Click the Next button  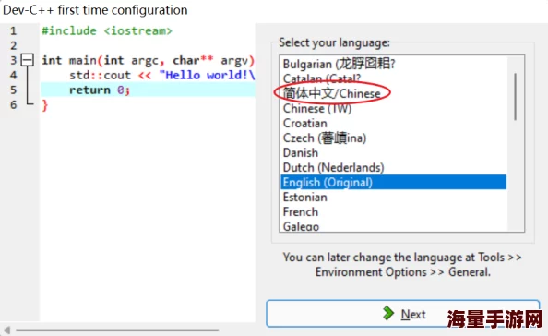[402, 314]
